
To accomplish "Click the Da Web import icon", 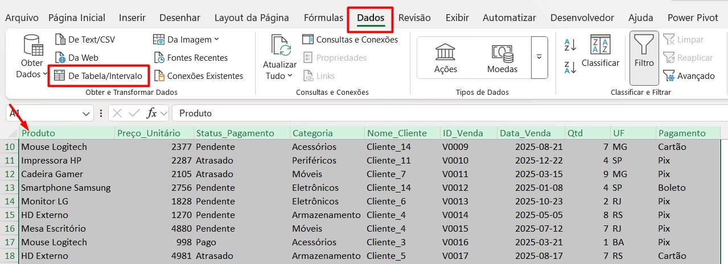I will [61, 58].
